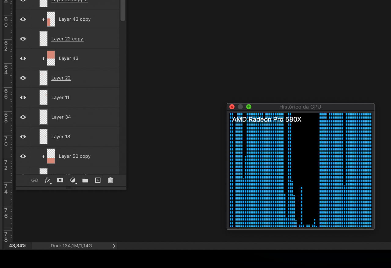
Task: Open the status bar info arrow menu
Action: pyautogui.click(x=114, y=246)
